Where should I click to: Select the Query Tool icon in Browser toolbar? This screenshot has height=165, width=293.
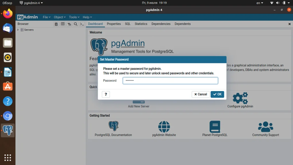56,24
